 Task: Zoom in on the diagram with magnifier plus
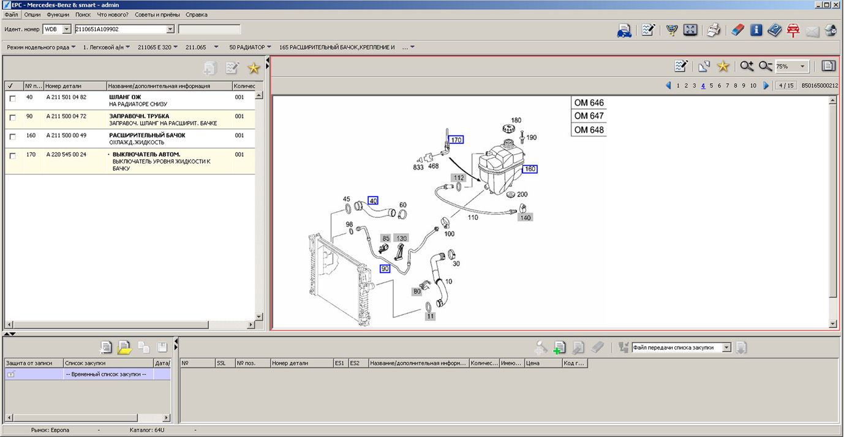click(747, 66)
